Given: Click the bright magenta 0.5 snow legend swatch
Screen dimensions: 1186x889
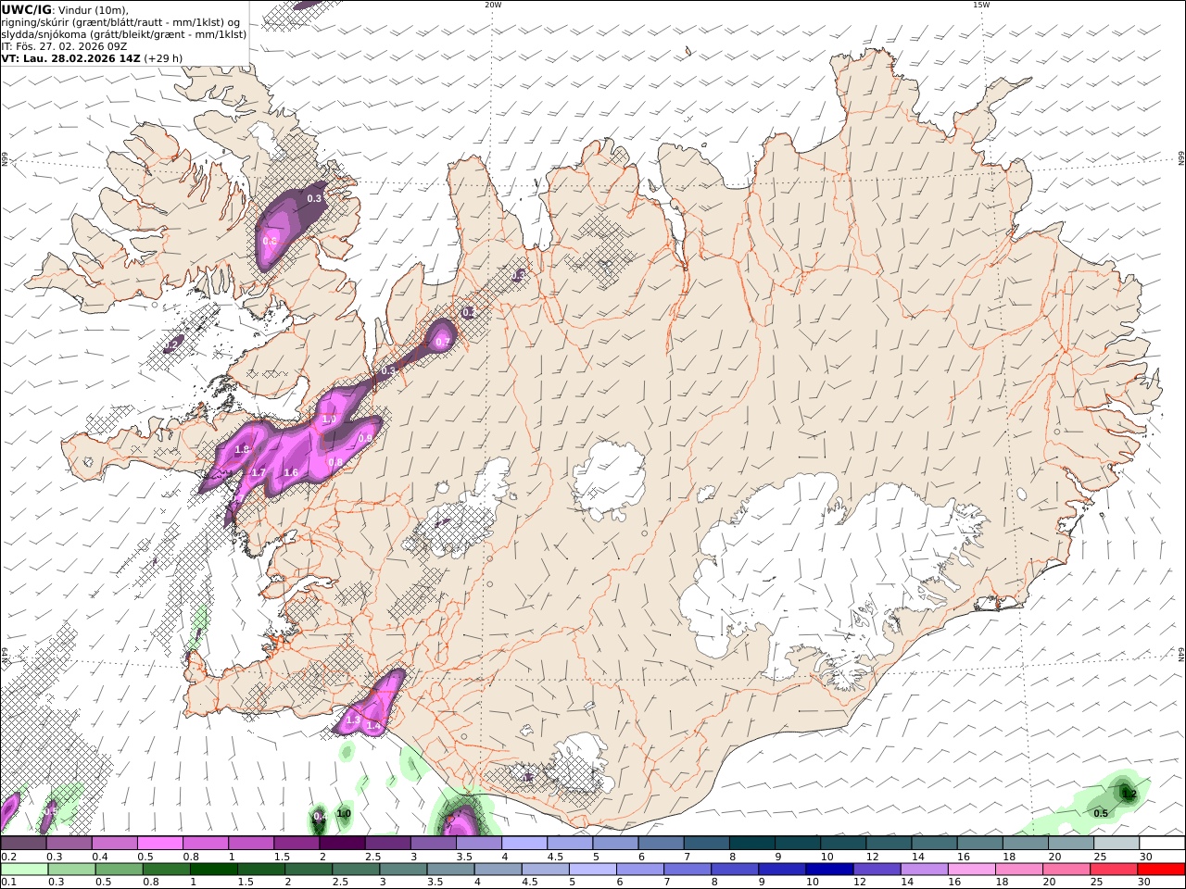Looking at the screenshot, I should 159,844.
